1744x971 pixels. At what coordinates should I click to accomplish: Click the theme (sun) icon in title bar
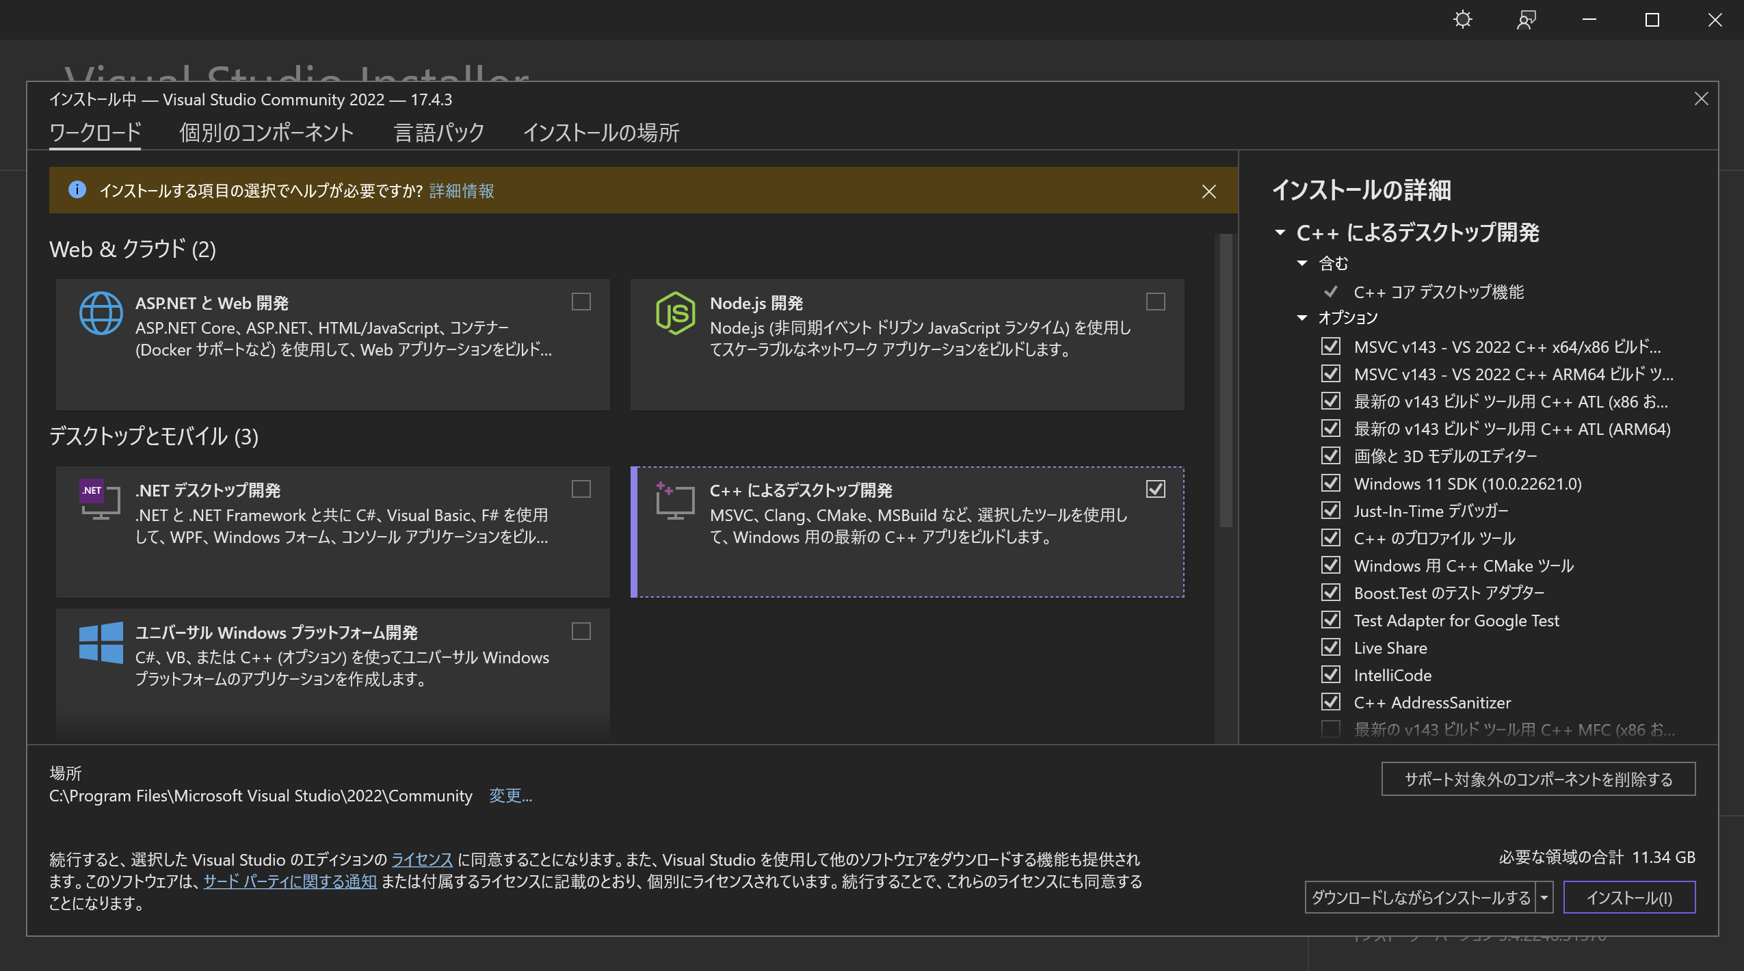(x=1462, y=20)
